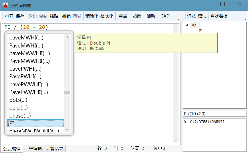This screenshot has width=248, height=153.
Task: Open the 常量 menu
Action: tap(123, 16)
